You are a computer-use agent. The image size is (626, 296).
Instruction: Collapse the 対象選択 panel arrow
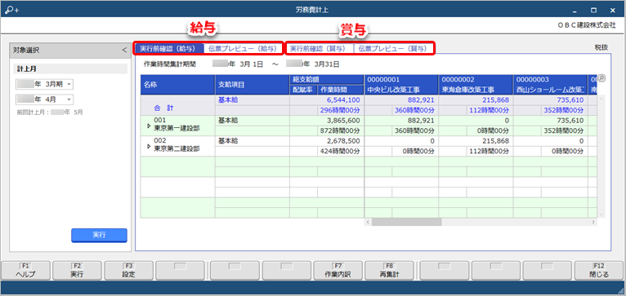click(123, 51)
